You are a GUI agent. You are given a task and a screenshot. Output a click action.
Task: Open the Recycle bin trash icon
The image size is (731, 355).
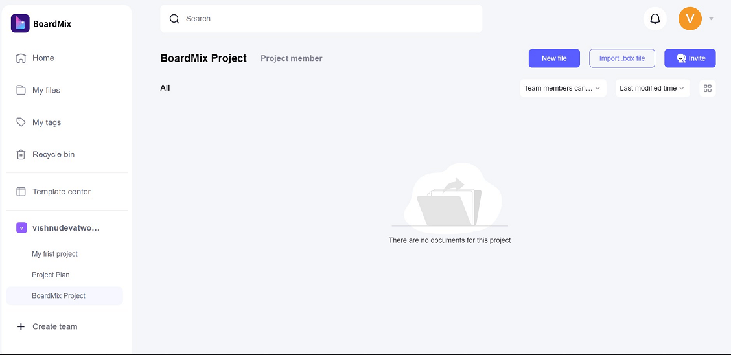(x=21, y=154)
